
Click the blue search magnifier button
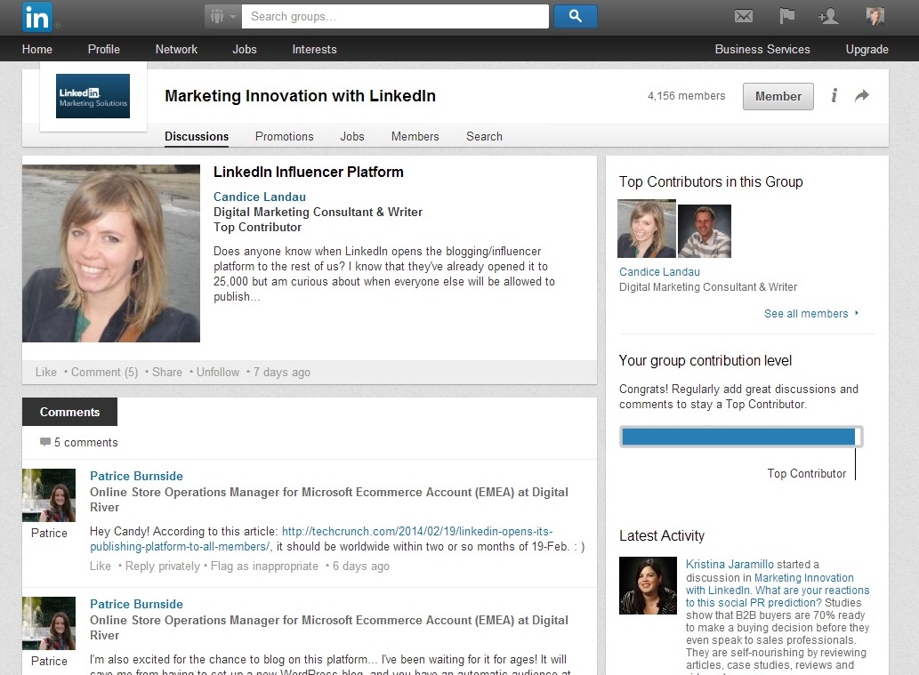click(x=575, y=16)
